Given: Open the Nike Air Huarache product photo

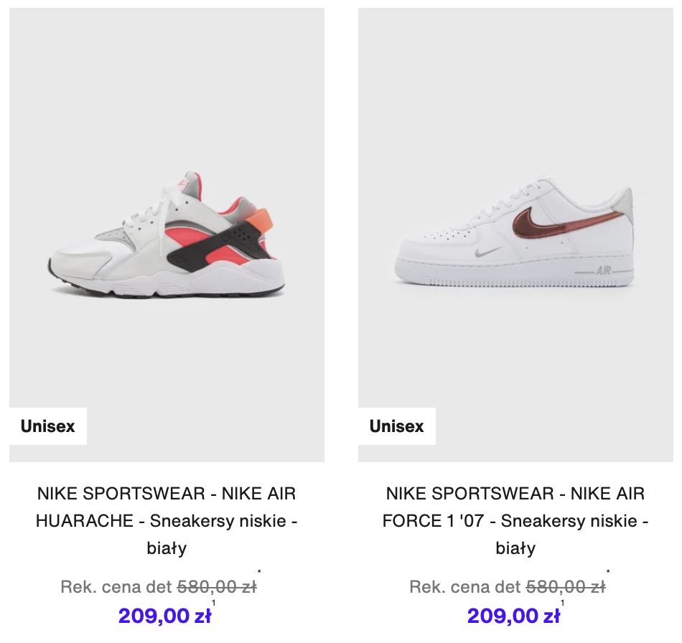Looking at the screenshot, I should click(x=167, y=235).
